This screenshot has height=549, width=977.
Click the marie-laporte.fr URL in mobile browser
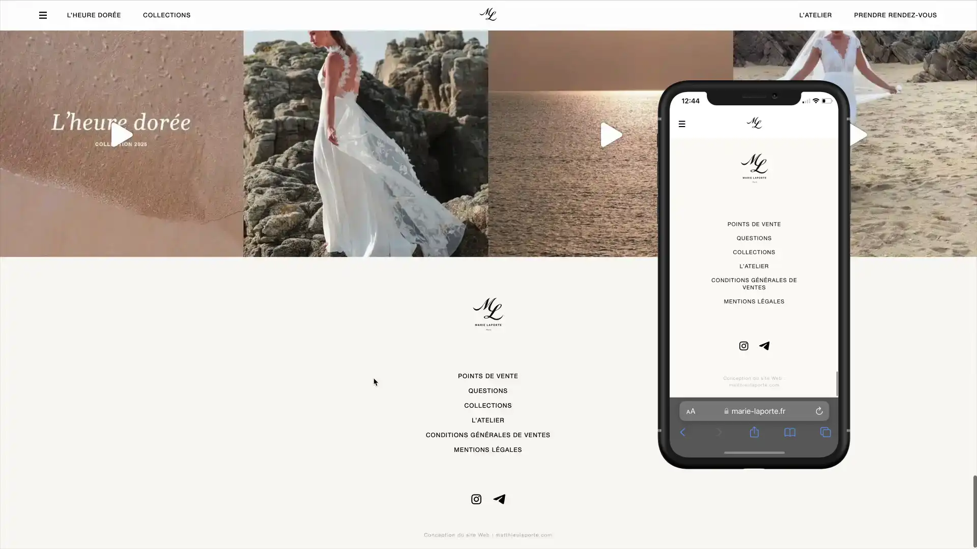coord(754,411)
